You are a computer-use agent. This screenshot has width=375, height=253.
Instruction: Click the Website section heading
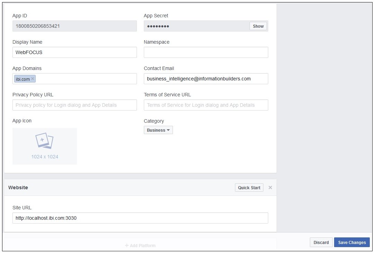18,187
